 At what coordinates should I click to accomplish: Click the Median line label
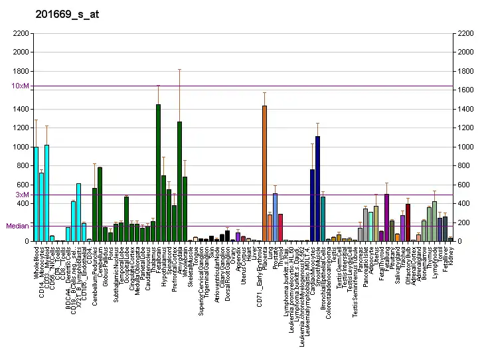click(17, 226)
